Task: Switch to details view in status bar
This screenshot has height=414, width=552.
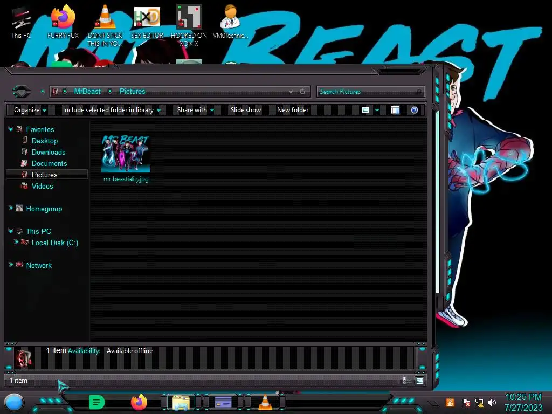Action: pyautogui.click(x=404, y=380)
